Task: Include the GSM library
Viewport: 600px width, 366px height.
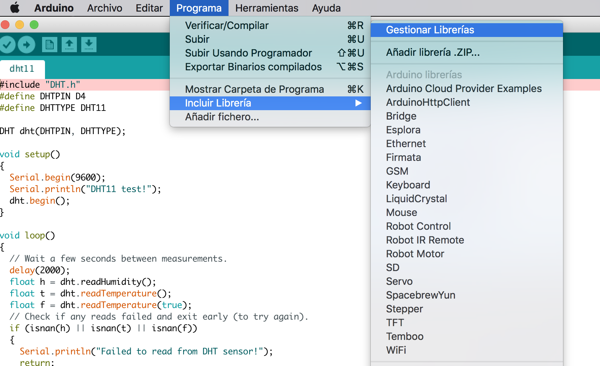Action: point(467,171)
